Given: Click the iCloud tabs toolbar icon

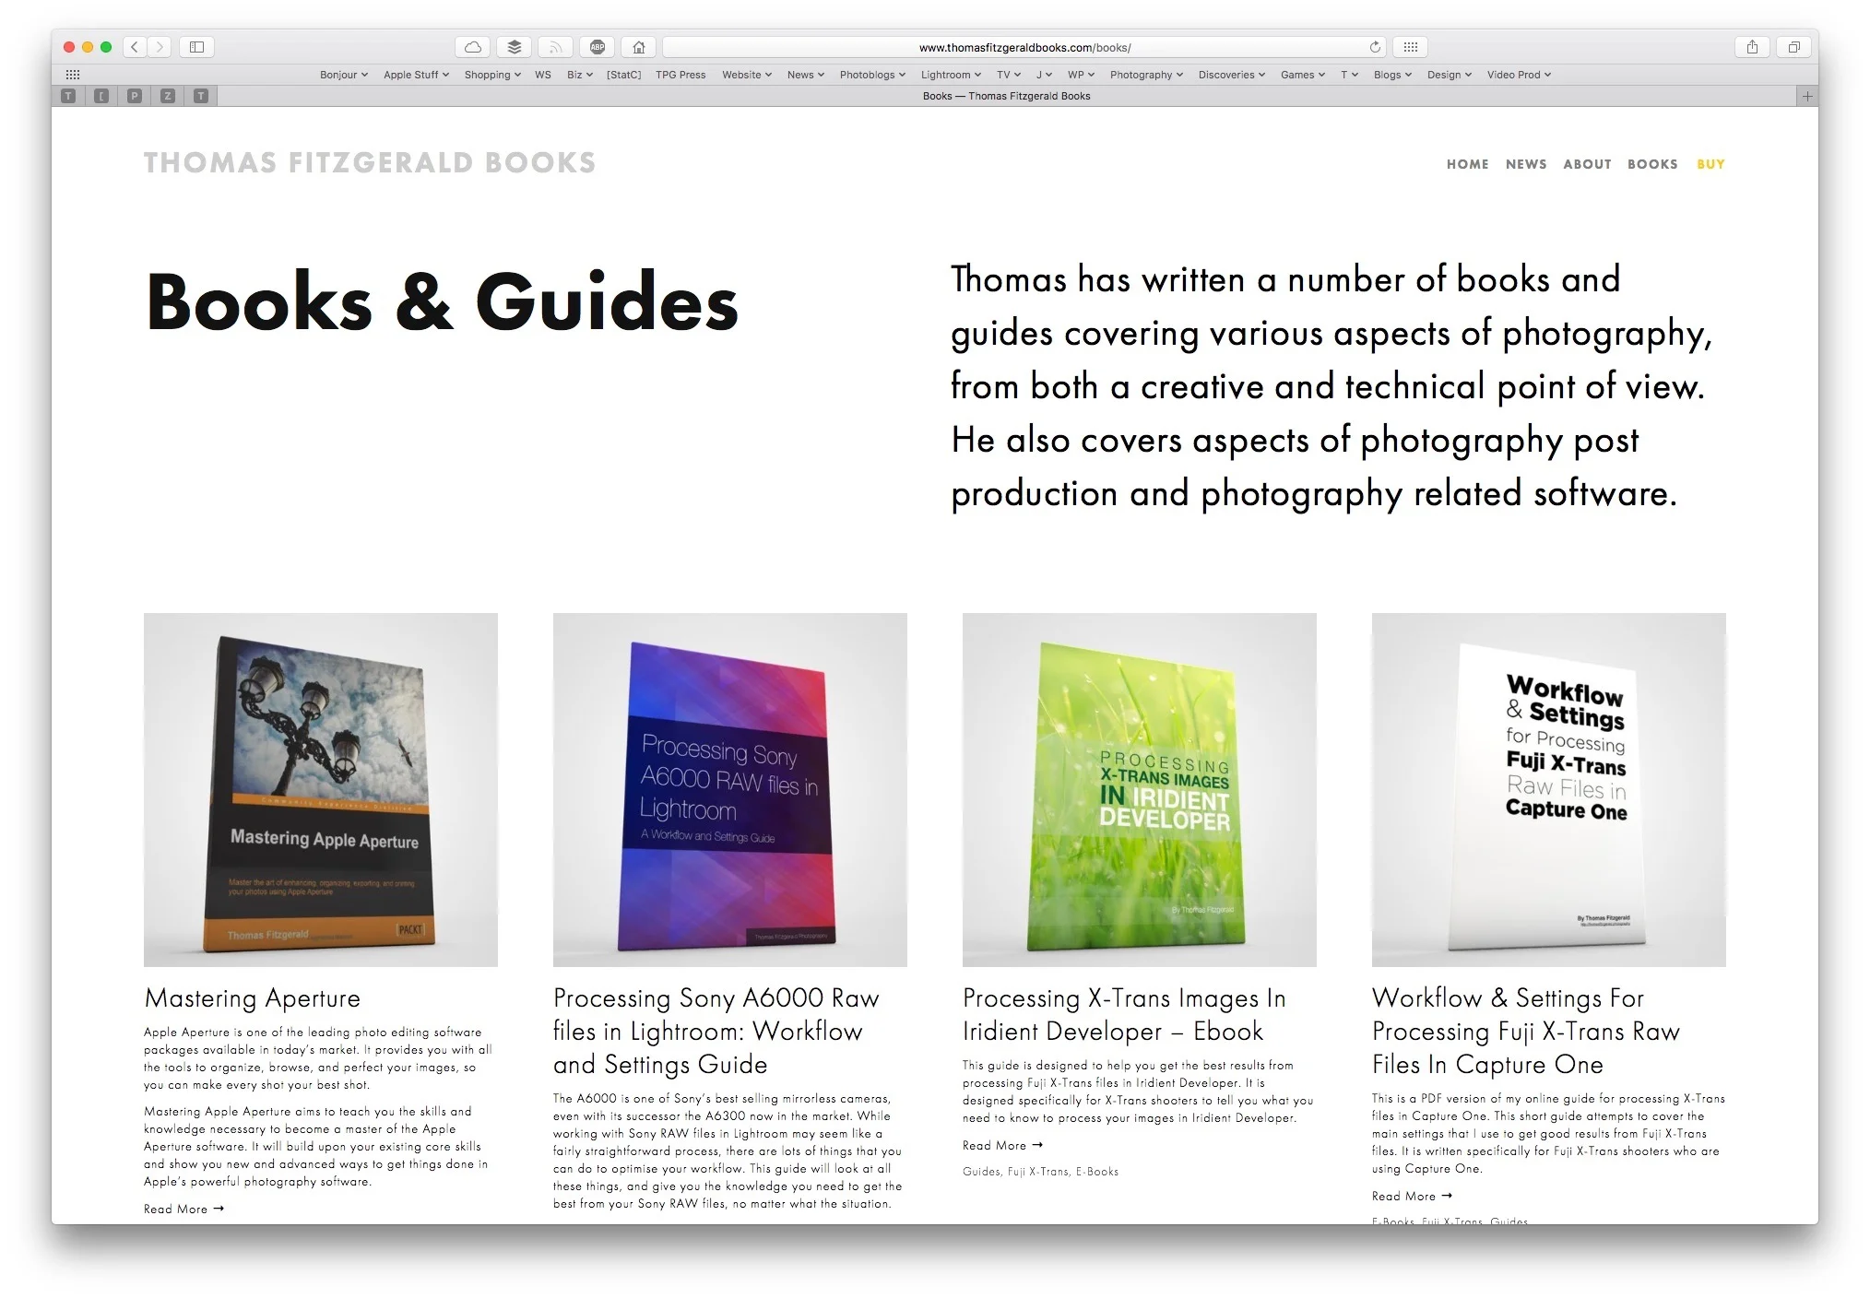Looking at the screenshot, I should pos(472,47).
